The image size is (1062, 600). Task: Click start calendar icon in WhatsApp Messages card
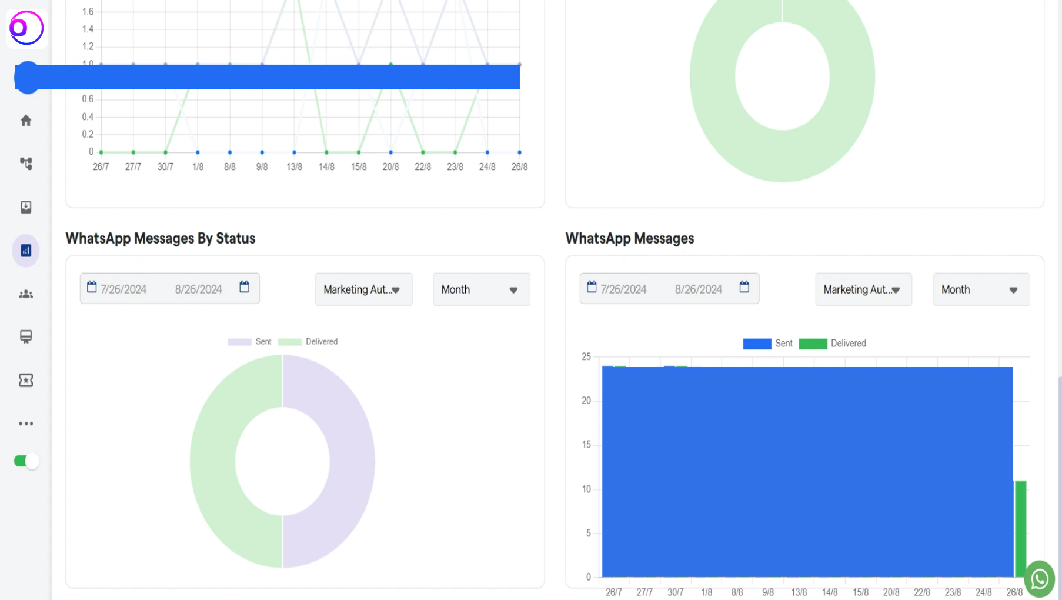[x=592, y=287]
